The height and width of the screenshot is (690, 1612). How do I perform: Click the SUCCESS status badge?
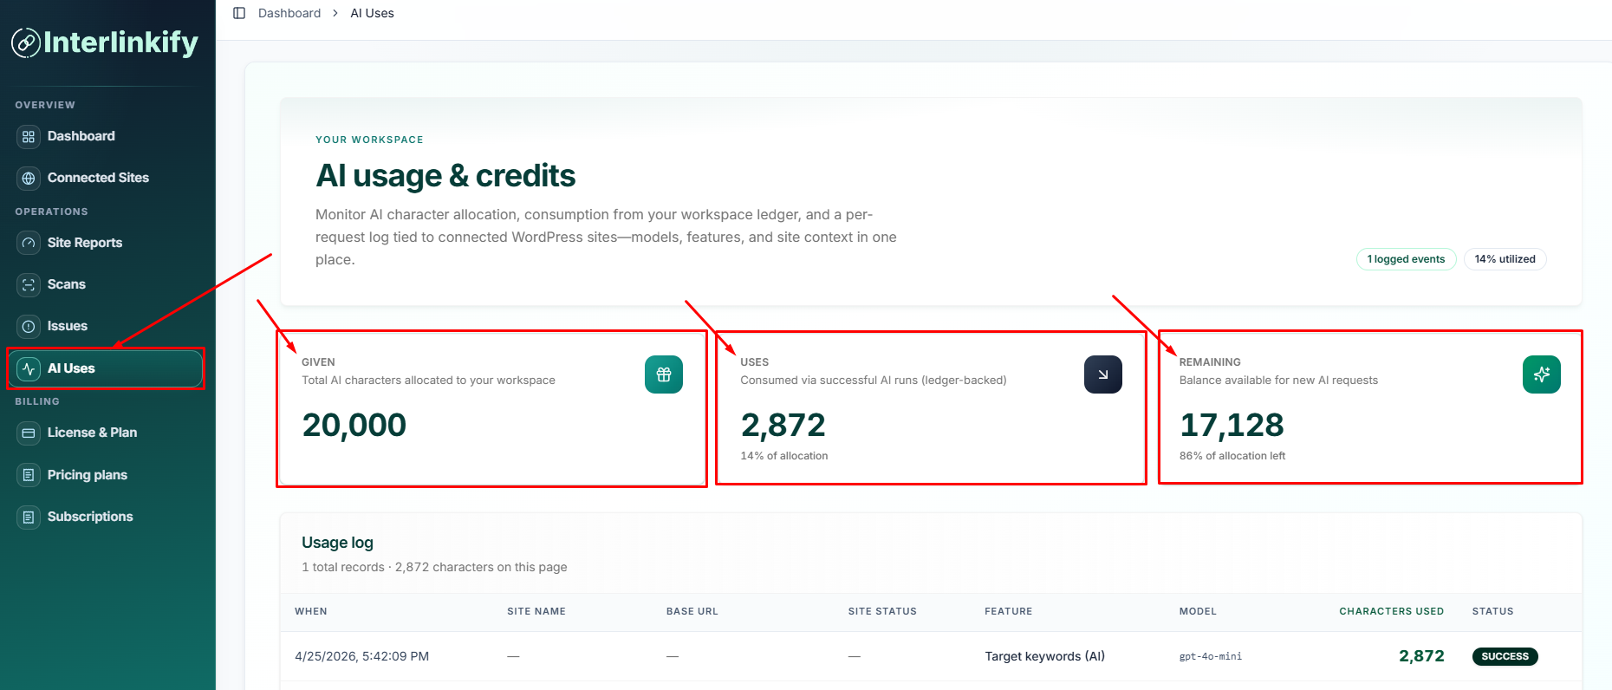[1505, 656]
